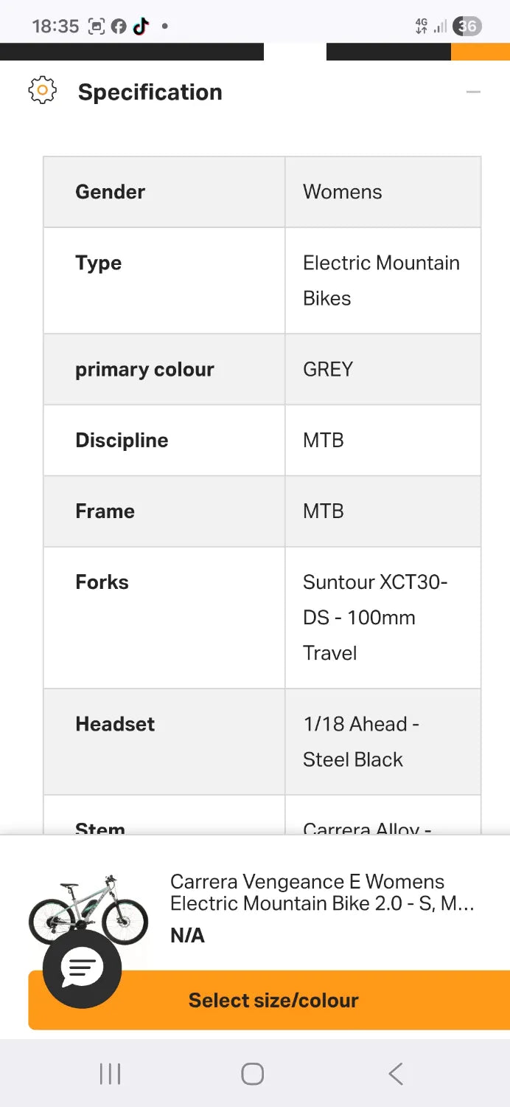Screen dimensions: 510x1107
Task: Collapse the Specification section using the minus icon
Action: 473,92
